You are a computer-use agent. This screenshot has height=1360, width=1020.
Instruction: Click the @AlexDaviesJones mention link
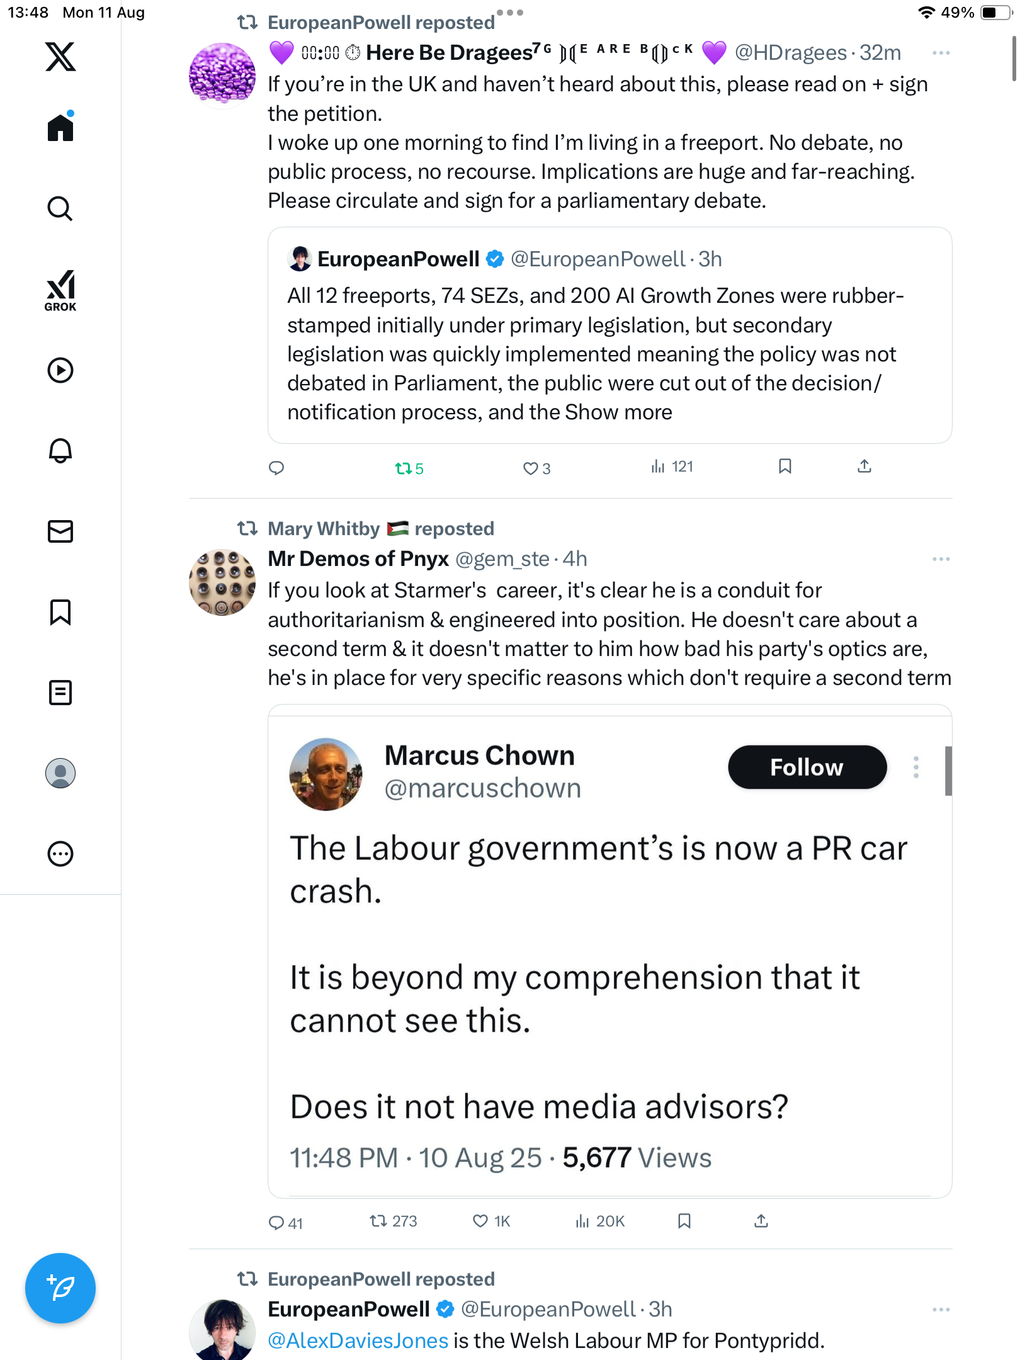[358, 1341]
